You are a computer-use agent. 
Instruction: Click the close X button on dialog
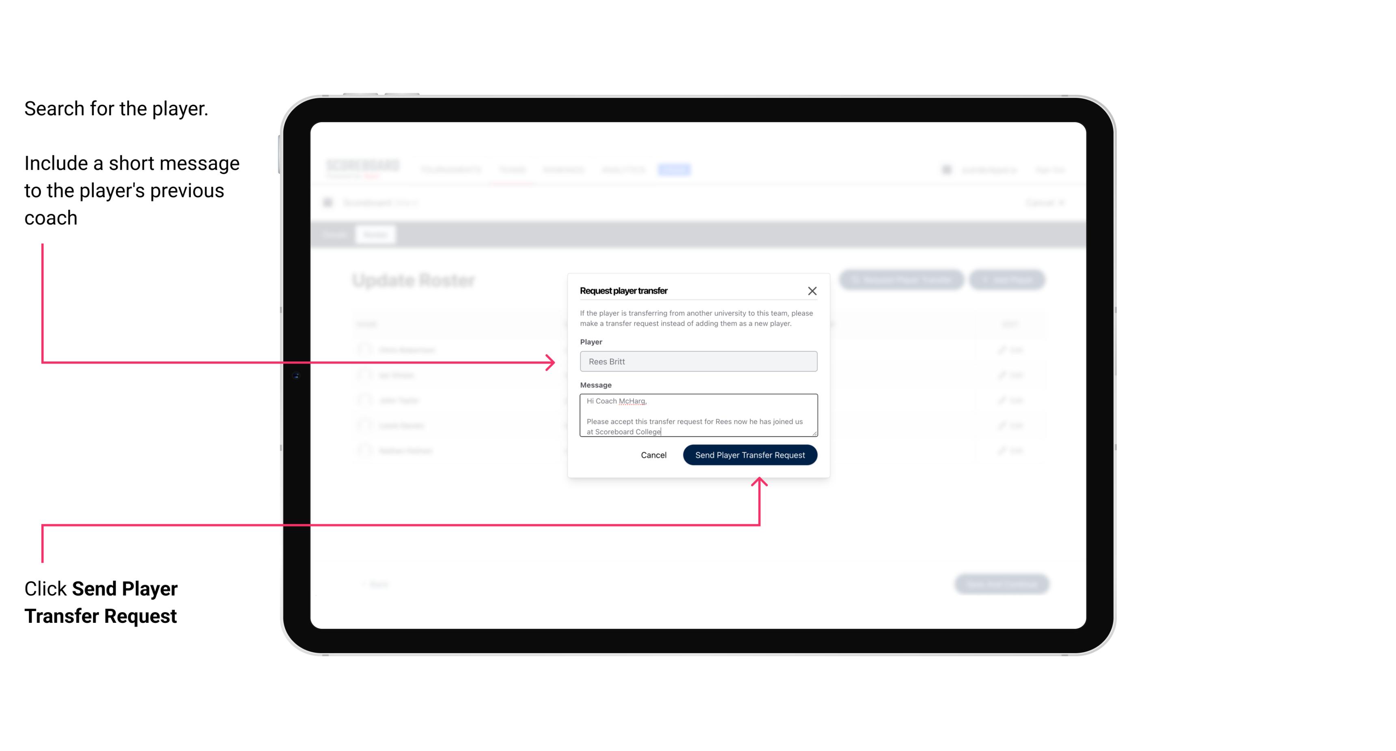(812, 291)
